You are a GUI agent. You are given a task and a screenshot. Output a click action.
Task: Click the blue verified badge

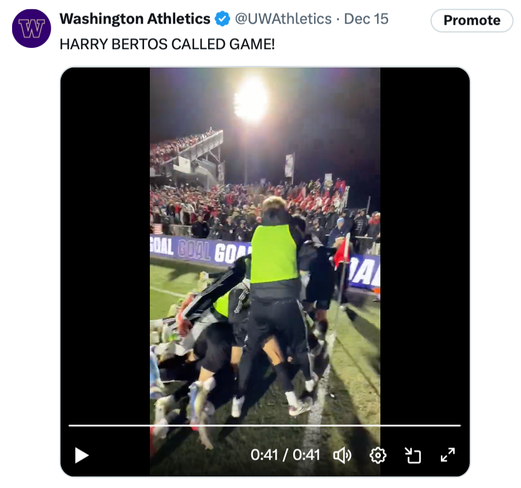[222, 19]
